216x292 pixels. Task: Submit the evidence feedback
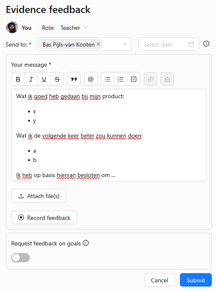(x=196, y=280)
